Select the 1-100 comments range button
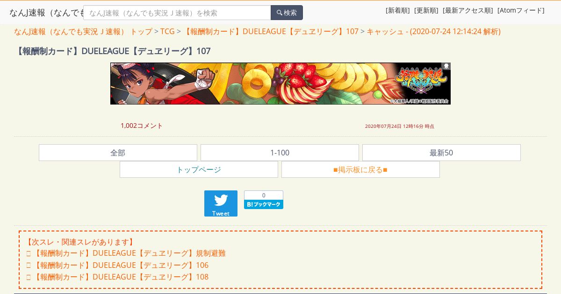The width and height of the screenshot is (561, 294). pyautogui.click(x=280, y=153)
